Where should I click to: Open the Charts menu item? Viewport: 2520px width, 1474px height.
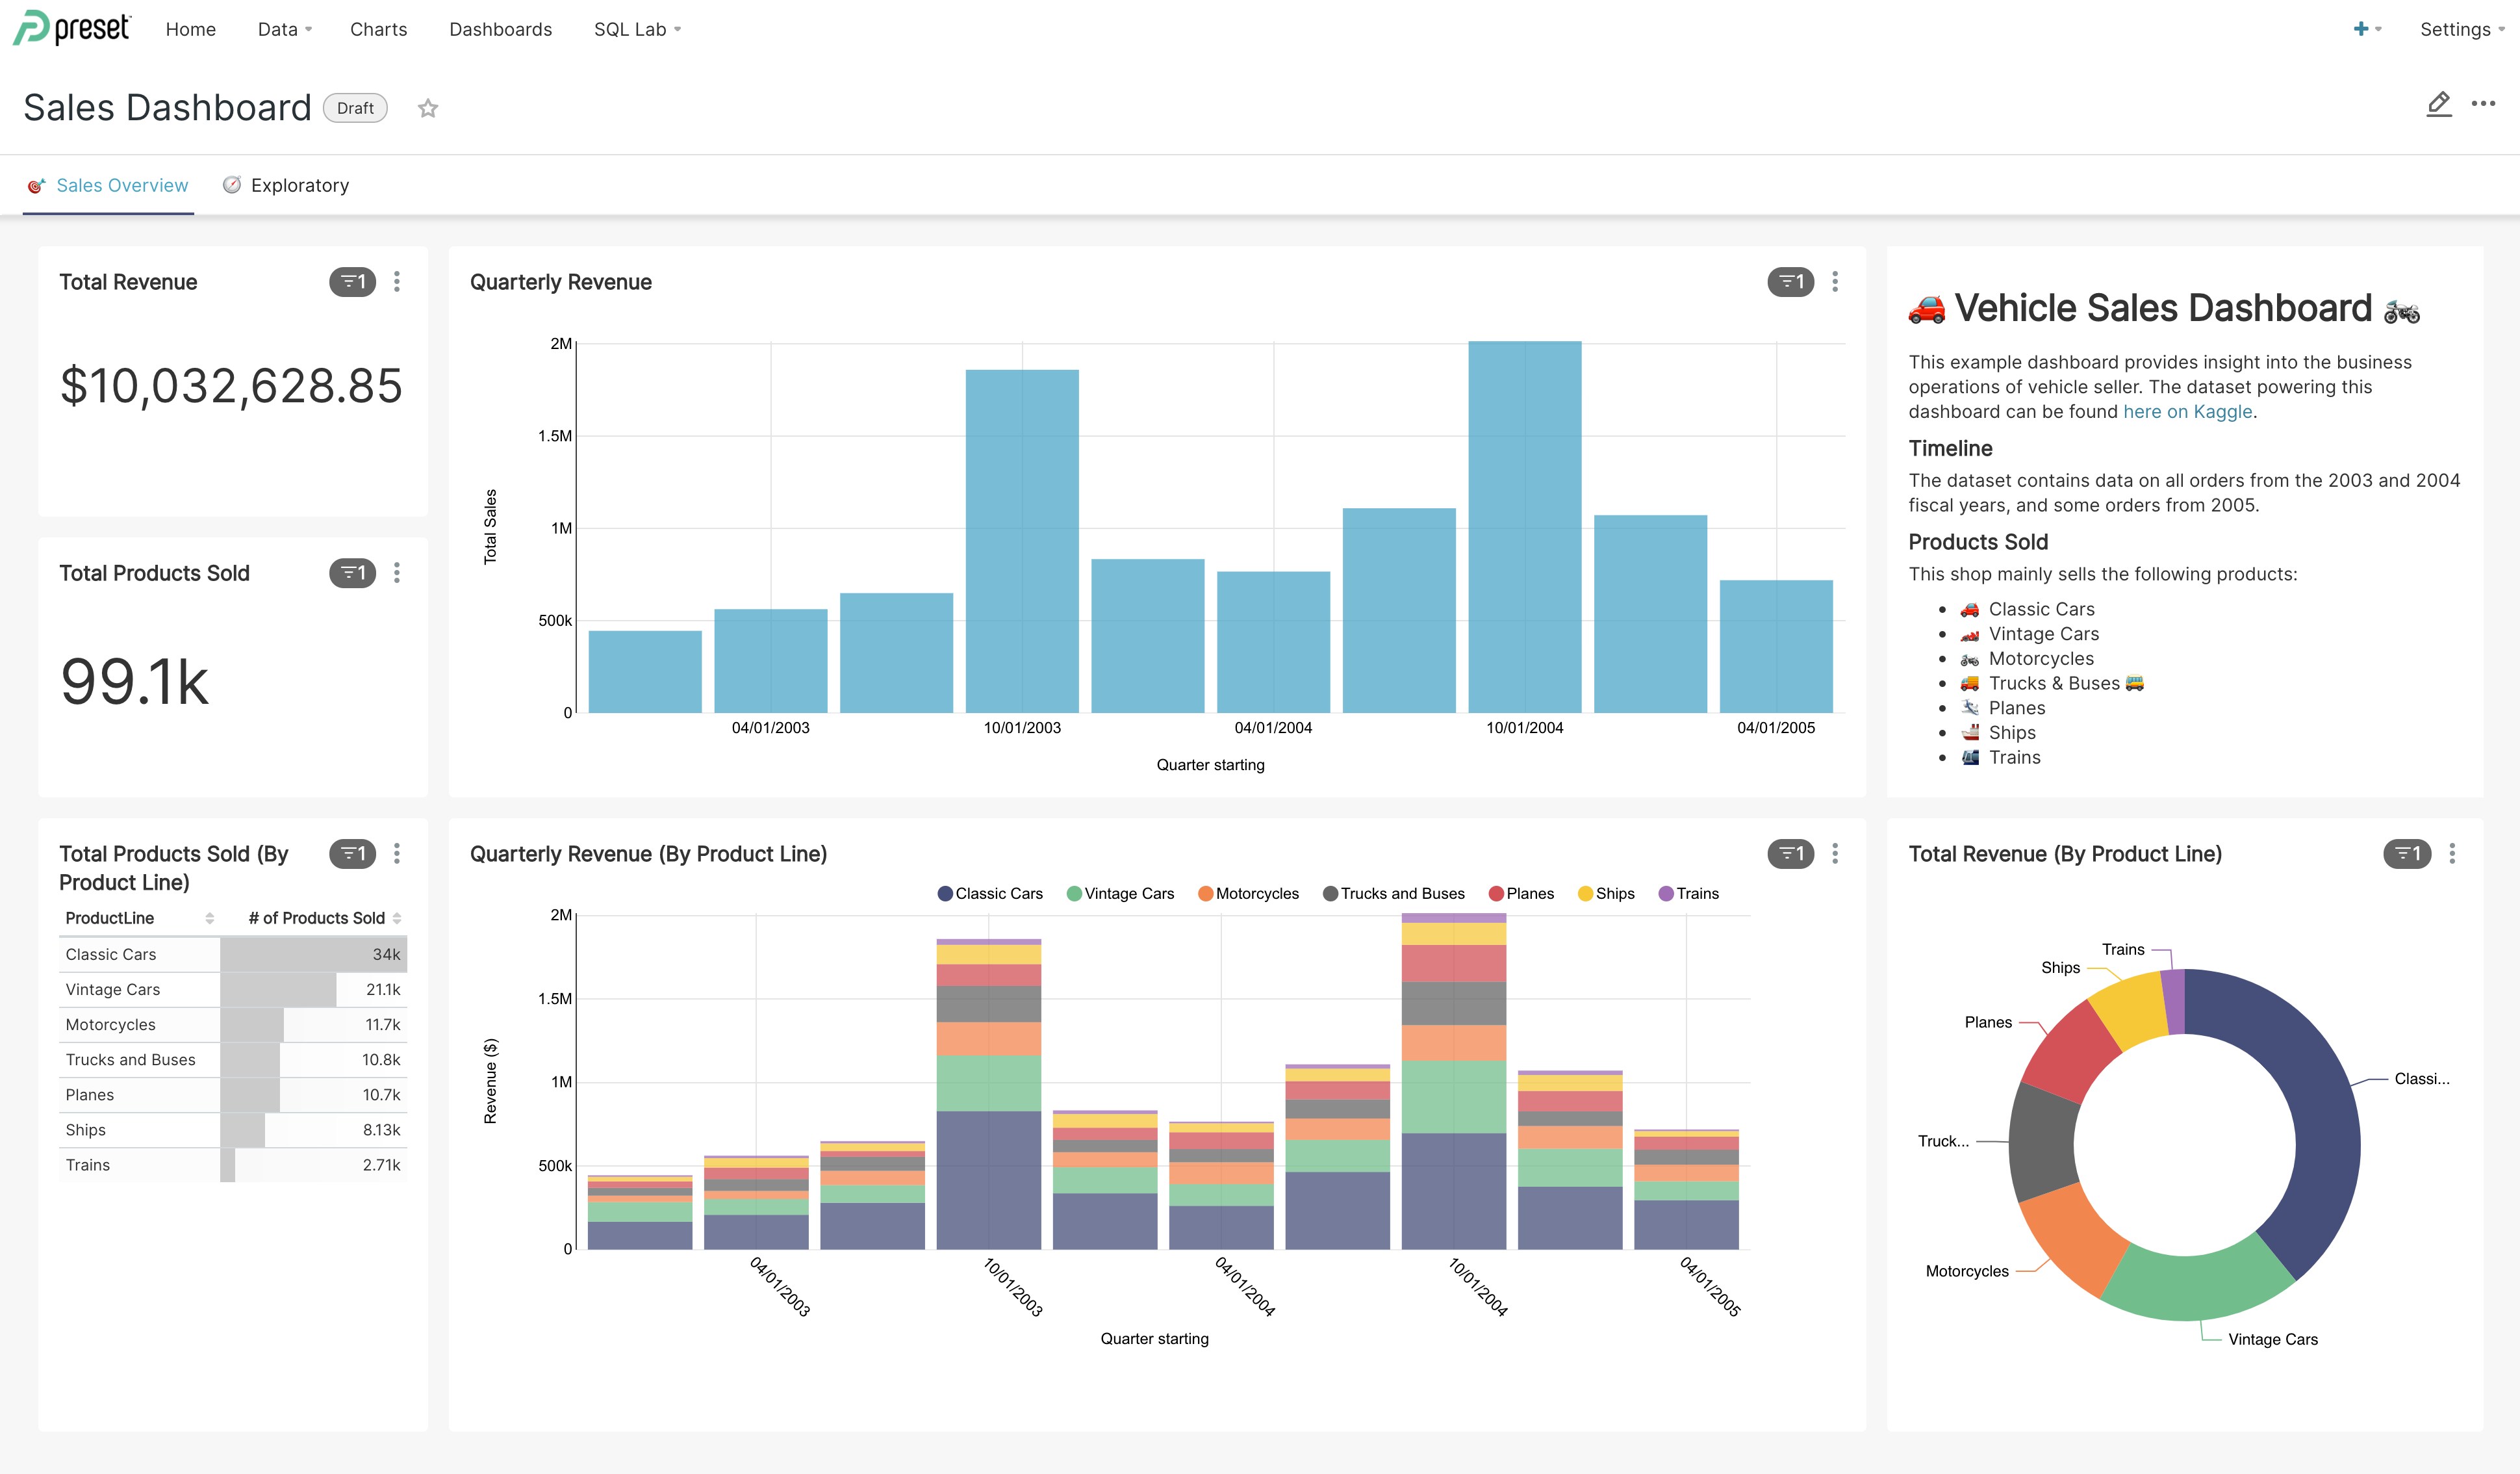pyautogui.click(x=378, y=29)
